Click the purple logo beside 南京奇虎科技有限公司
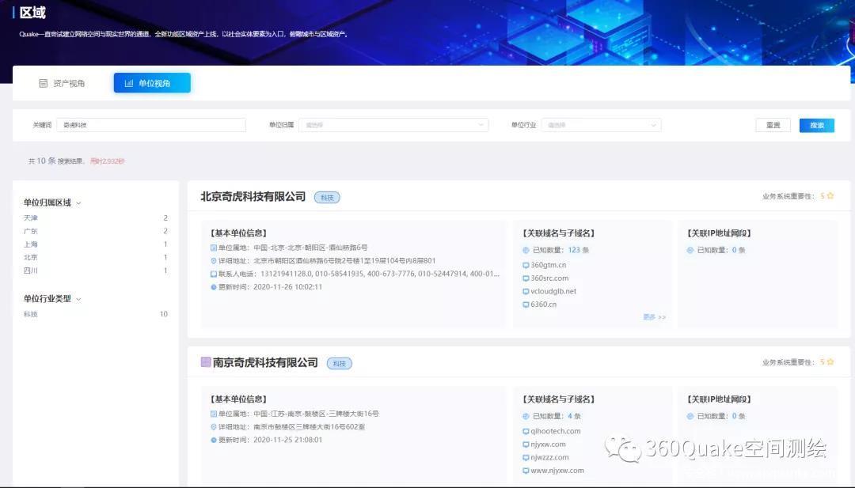Screen dimensions: 855x488 (206, 362)
